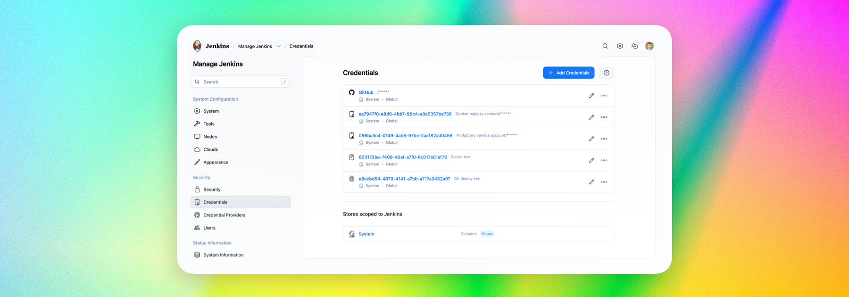
Task: Click the "Git deploy key" description text
Action: pos(467,179)
